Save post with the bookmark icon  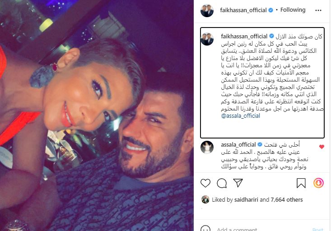[x=301, y=183]
